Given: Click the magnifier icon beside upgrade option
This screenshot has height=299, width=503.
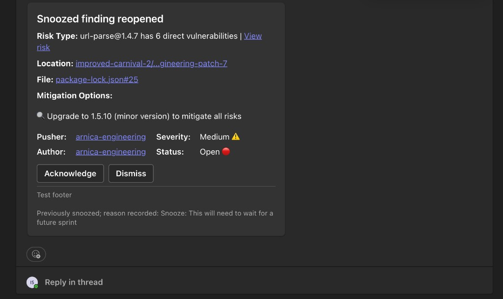Looking at the screenshot, I should [40, 115].
